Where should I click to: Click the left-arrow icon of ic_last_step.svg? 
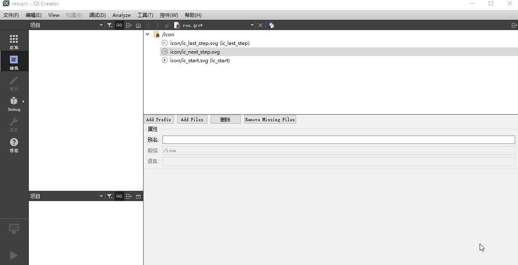click(165, 43)
